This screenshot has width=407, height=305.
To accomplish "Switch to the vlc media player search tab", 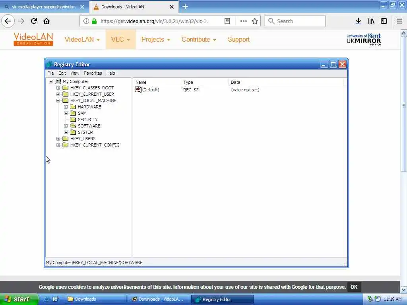I will pos(45,7).
